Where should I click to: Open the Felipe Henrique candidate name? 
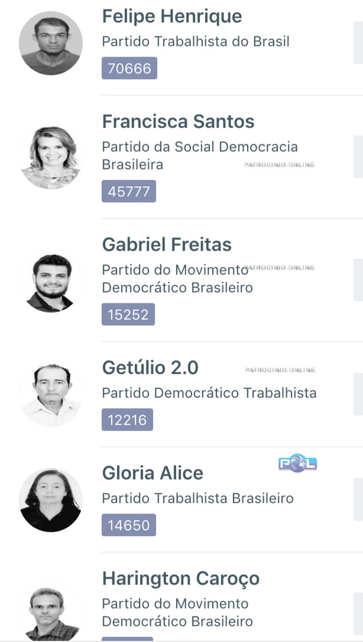coord(172,16)
